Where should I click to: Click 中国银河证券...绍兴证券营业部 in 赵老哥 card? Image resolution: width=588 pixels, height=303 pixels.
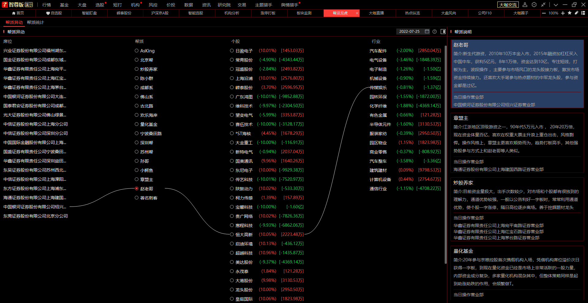(x=494, y=105)
